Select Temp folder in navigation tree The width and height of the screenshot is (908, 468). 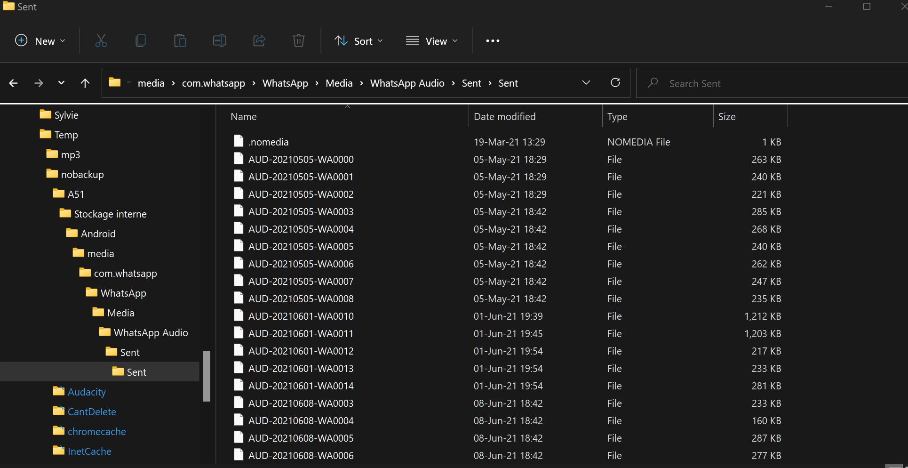[66, 135]
